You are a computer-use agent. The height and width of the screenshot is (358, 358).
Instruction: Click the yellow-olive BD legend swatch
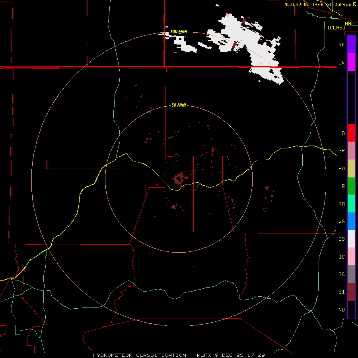point(351,169)
